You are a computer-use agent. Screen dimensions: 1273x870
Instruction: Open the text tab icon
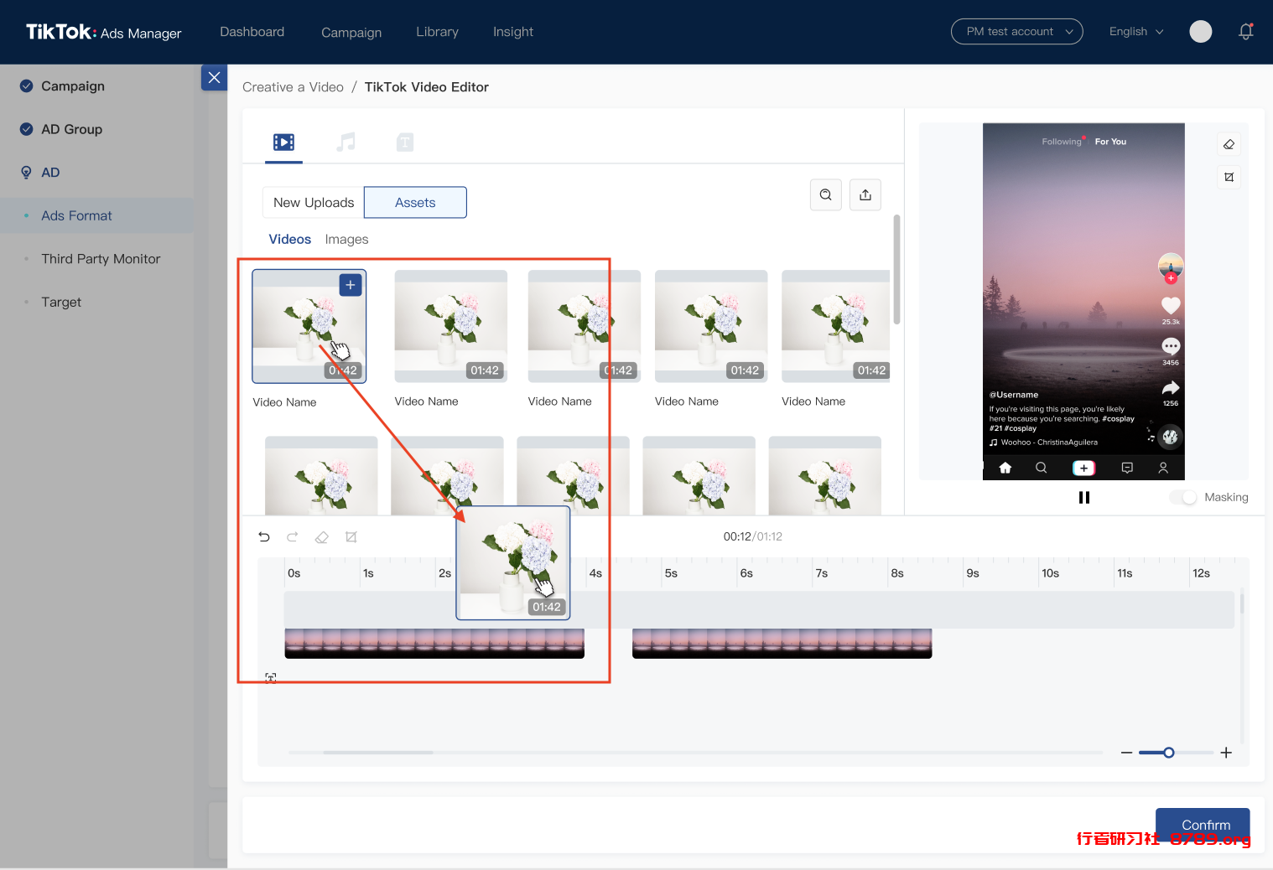tap(405, 142)
